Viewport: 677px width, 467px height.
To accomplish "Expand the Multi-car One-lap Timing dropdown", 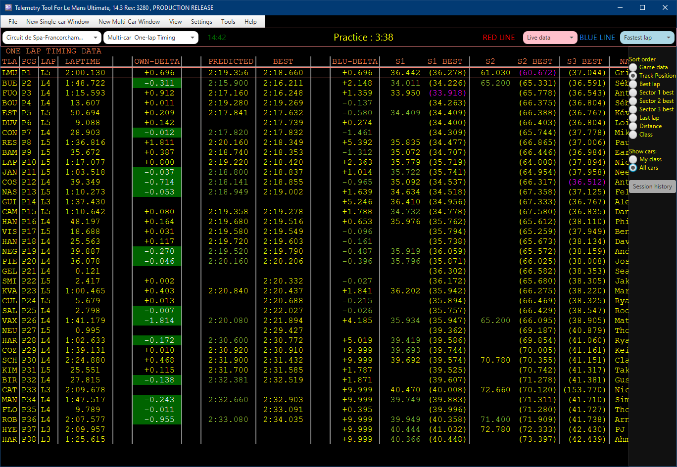I will click(x=151, y=38).
